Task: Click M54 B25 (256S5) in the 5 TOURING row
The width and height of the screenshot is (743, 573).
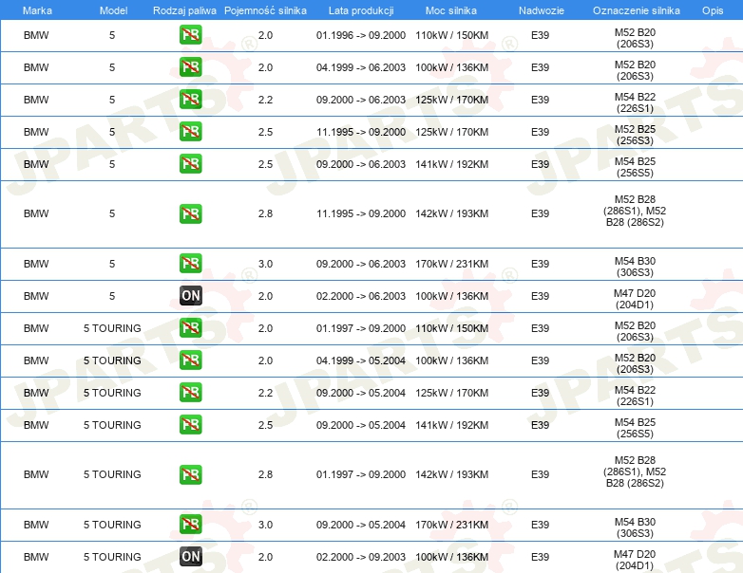Action: coord(635,428)
